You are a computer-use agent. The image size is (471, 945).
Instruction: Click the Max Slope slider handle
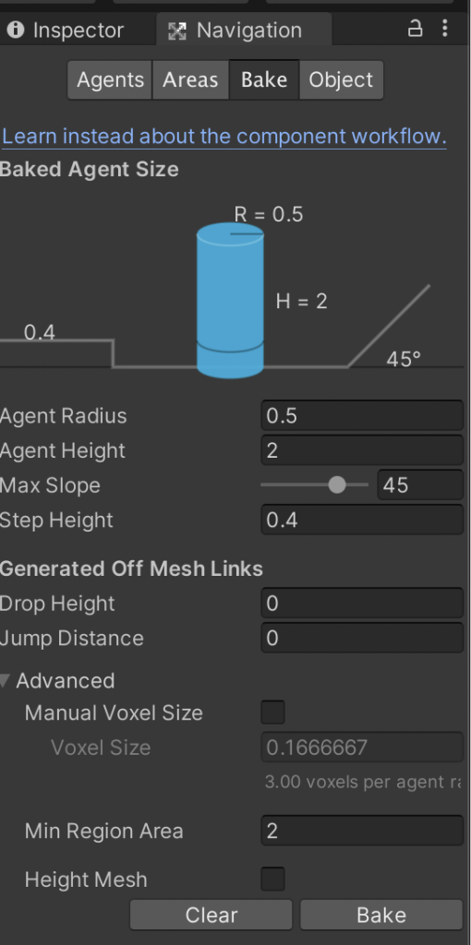pyautogui.click(x=337, y=484)
